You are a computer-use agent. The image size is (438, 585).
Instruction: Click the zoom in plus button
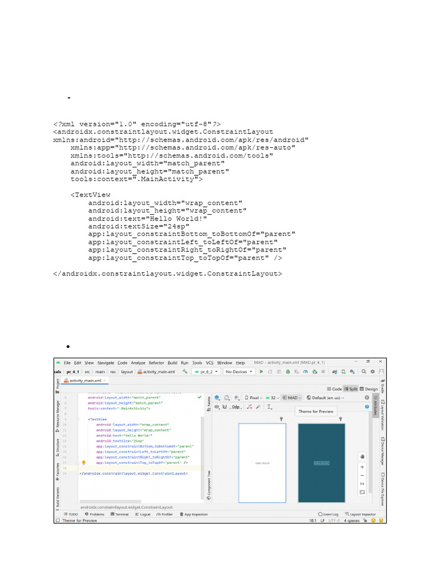click(x=362, y=467)
